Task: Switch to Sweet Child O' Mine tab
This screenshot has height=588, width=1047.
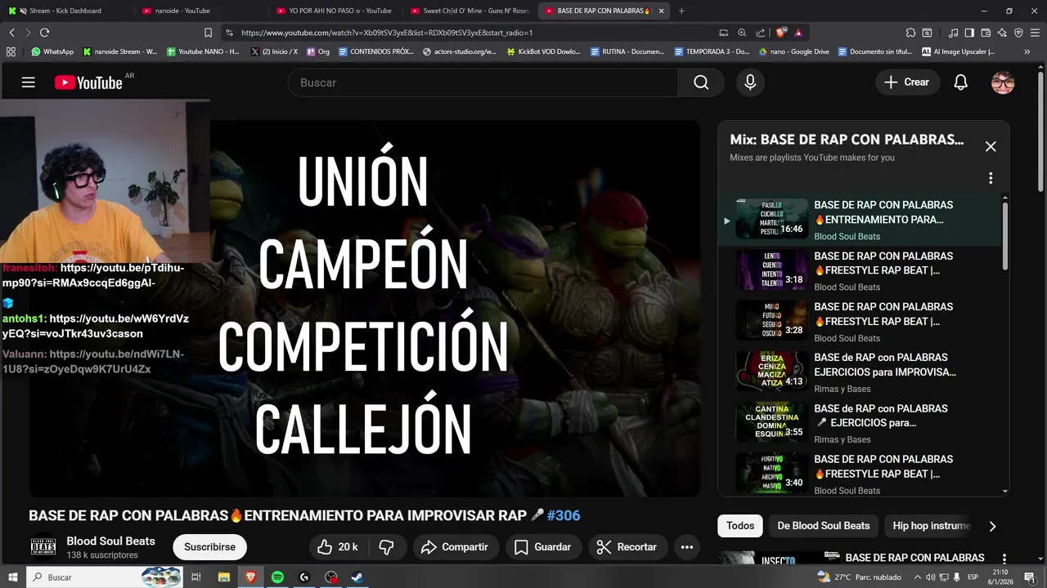Action: point(470,11)
